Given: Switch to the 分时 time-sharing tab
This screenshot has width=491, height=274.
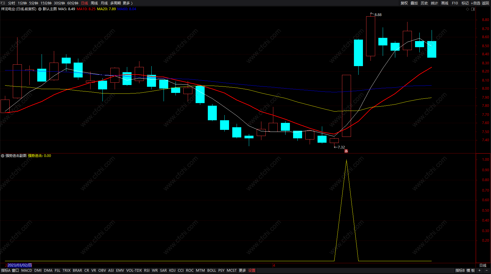Looking at the screenshot, I should (12, 3).
